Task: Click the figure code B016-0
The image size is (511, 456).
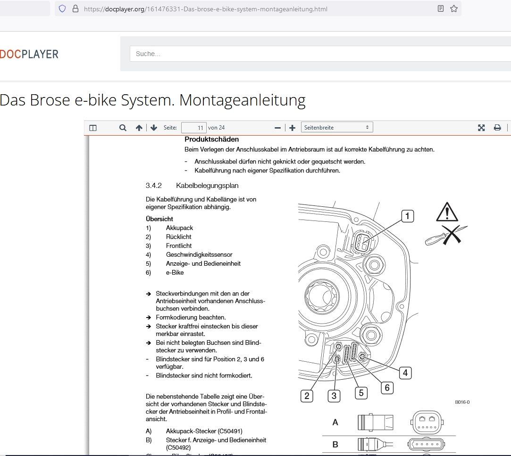Action: (x=462, y=402)
